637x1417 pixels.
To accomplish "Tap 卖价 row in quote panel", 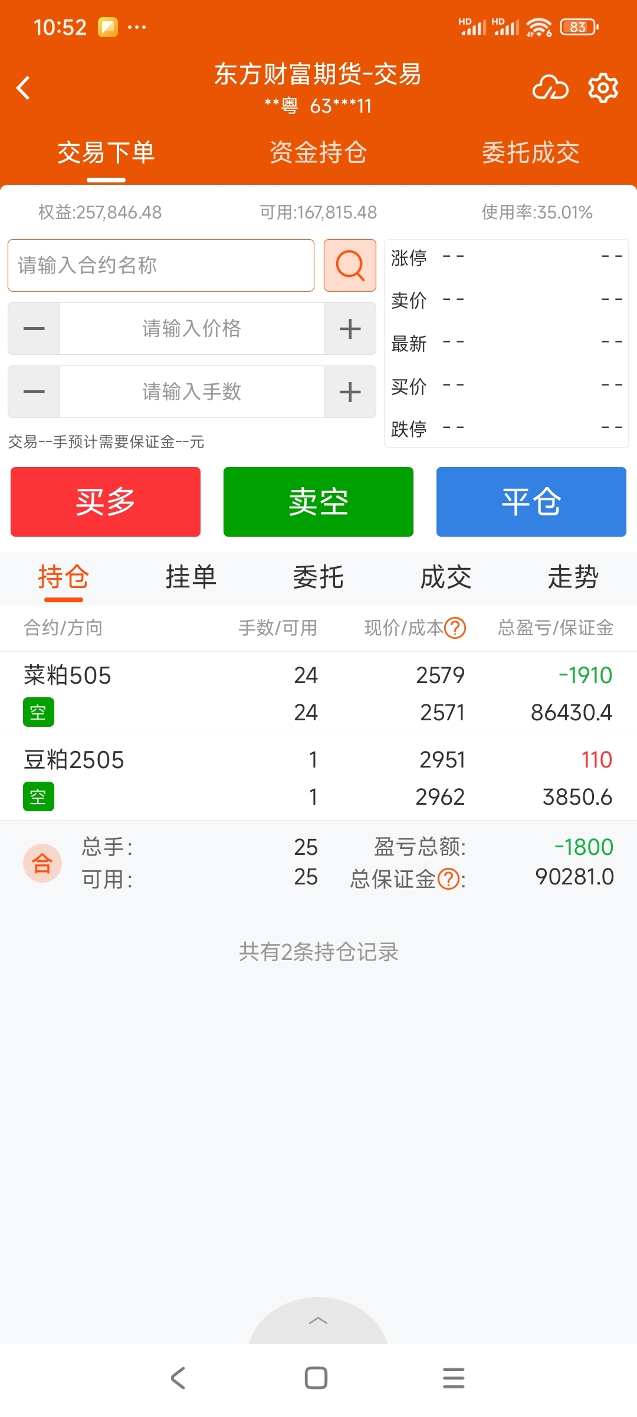I will (x=507, y=300).
